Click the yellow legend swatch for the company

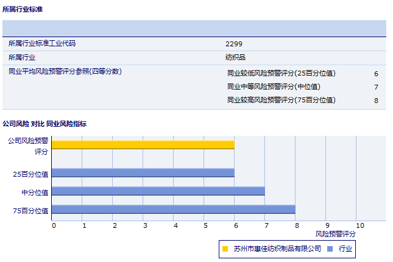pyautogui.click(x=225, y=249)
